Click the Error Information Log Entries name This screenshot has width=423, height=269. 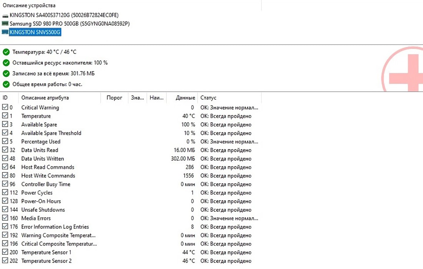(x=55, y=227)
